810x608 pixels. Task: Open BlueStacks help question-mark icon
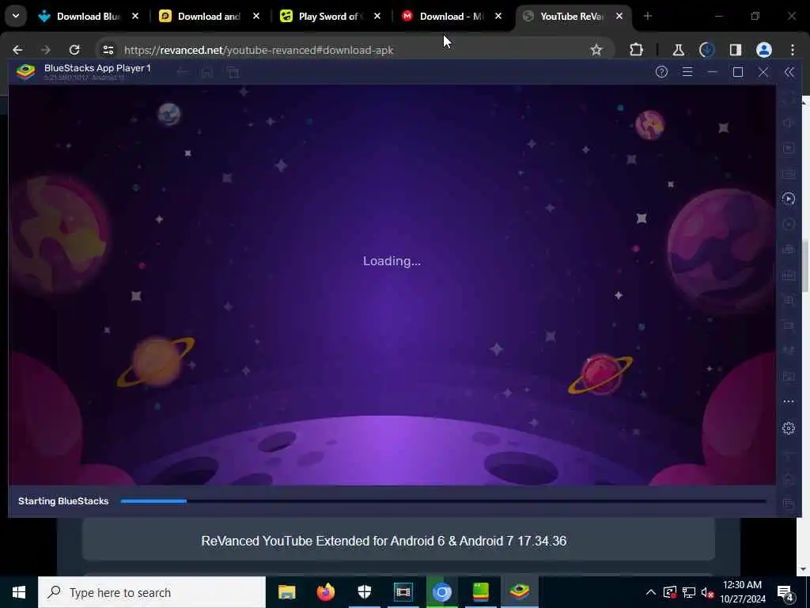pos(661,72)
